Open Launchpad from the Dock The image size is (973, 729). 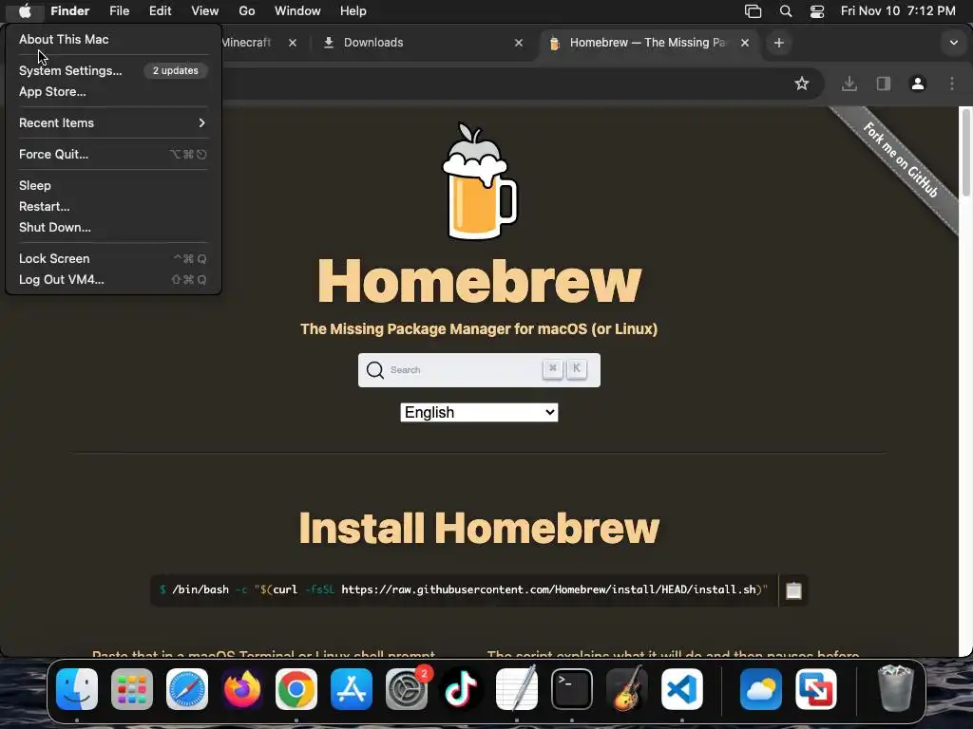pyautogui.click(x=132, y=689)
